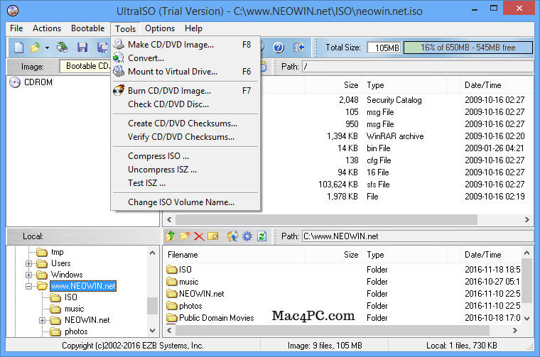Click the local Up folder icon
Viewport: 540px width, 357px height.
pos(171,236)
